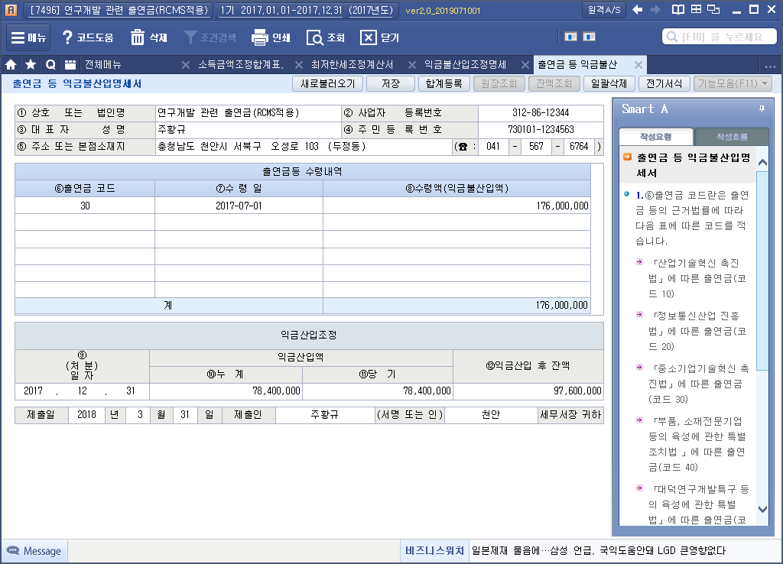This screenshot has height=564, width=783.
Task: Go to home via the house icon
Action: 11,65
